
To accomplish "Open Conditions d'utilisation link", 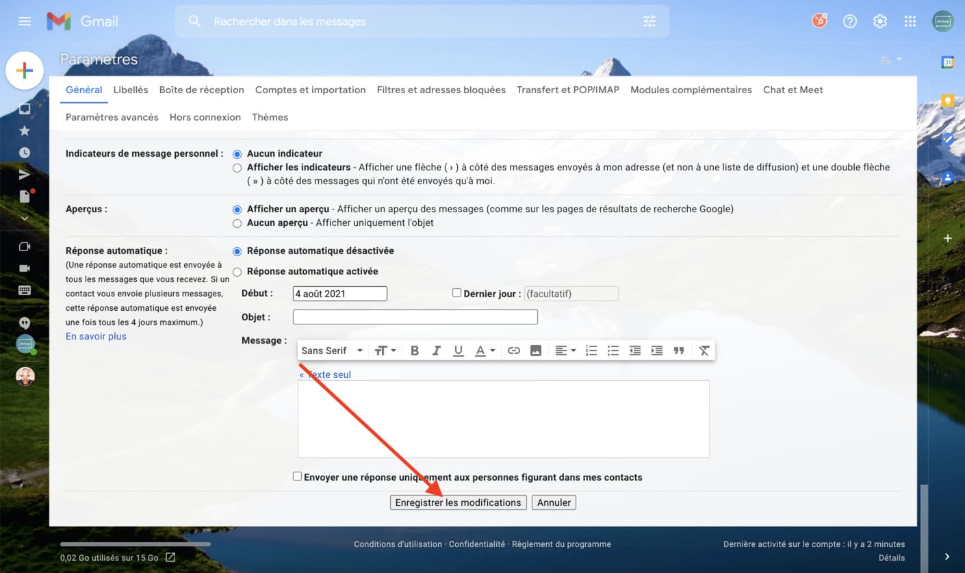I will (x=398, y=544).
